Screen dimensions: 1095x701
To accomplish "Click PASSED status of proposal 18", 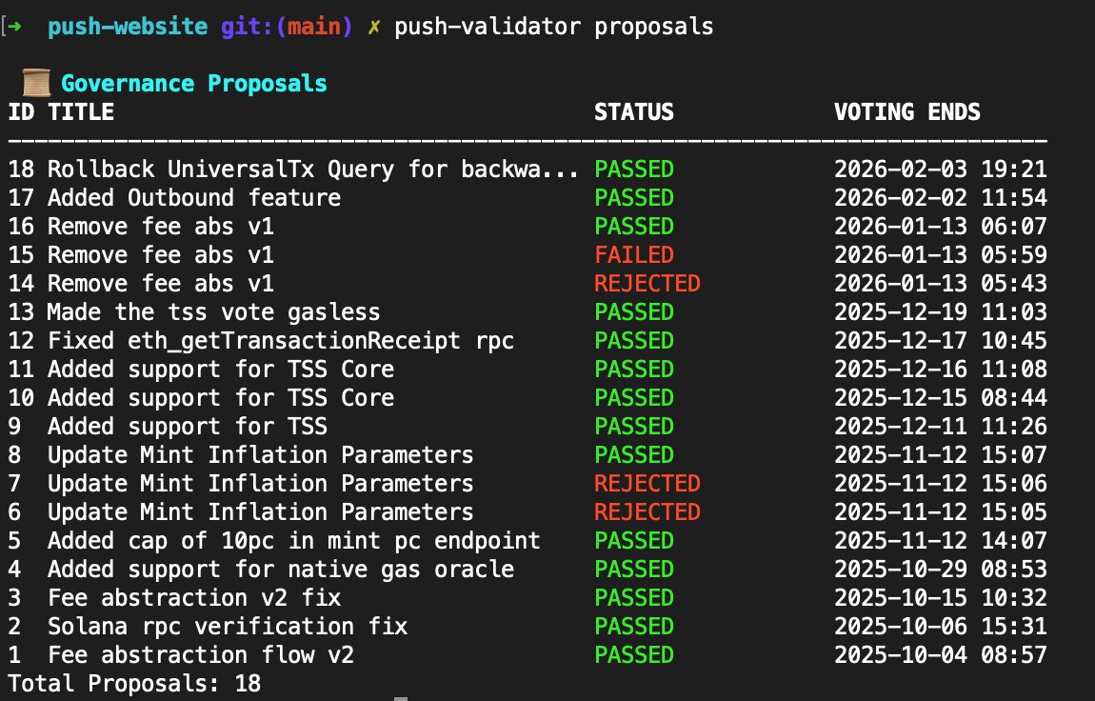I will click(634, 169).
